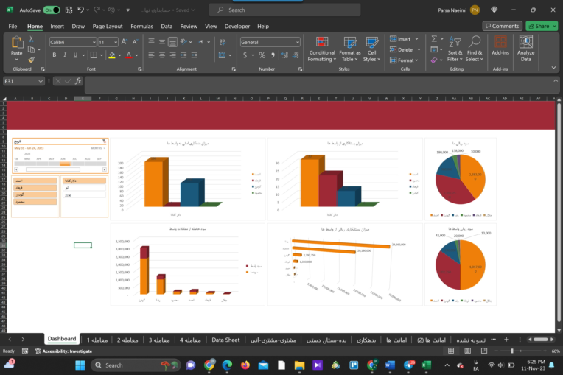The height and width of the screenshot is (375, 563).
Task: Toggle the AutoSave switch off
Action: (52, 10)
